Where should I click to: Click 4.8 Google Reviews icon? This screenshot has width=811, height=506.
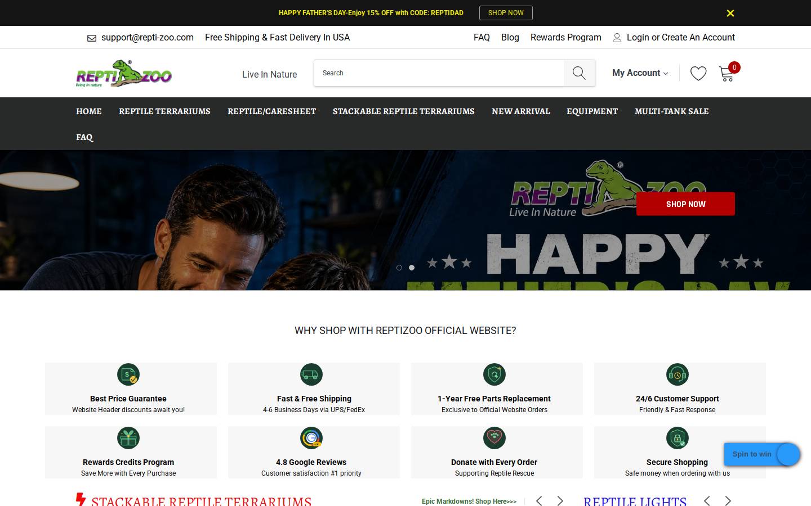point(311,438)
